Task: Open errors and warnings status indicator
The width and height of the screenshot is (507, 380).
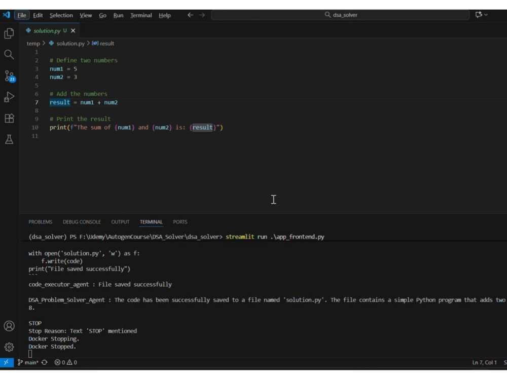Action: pos(65,362)
